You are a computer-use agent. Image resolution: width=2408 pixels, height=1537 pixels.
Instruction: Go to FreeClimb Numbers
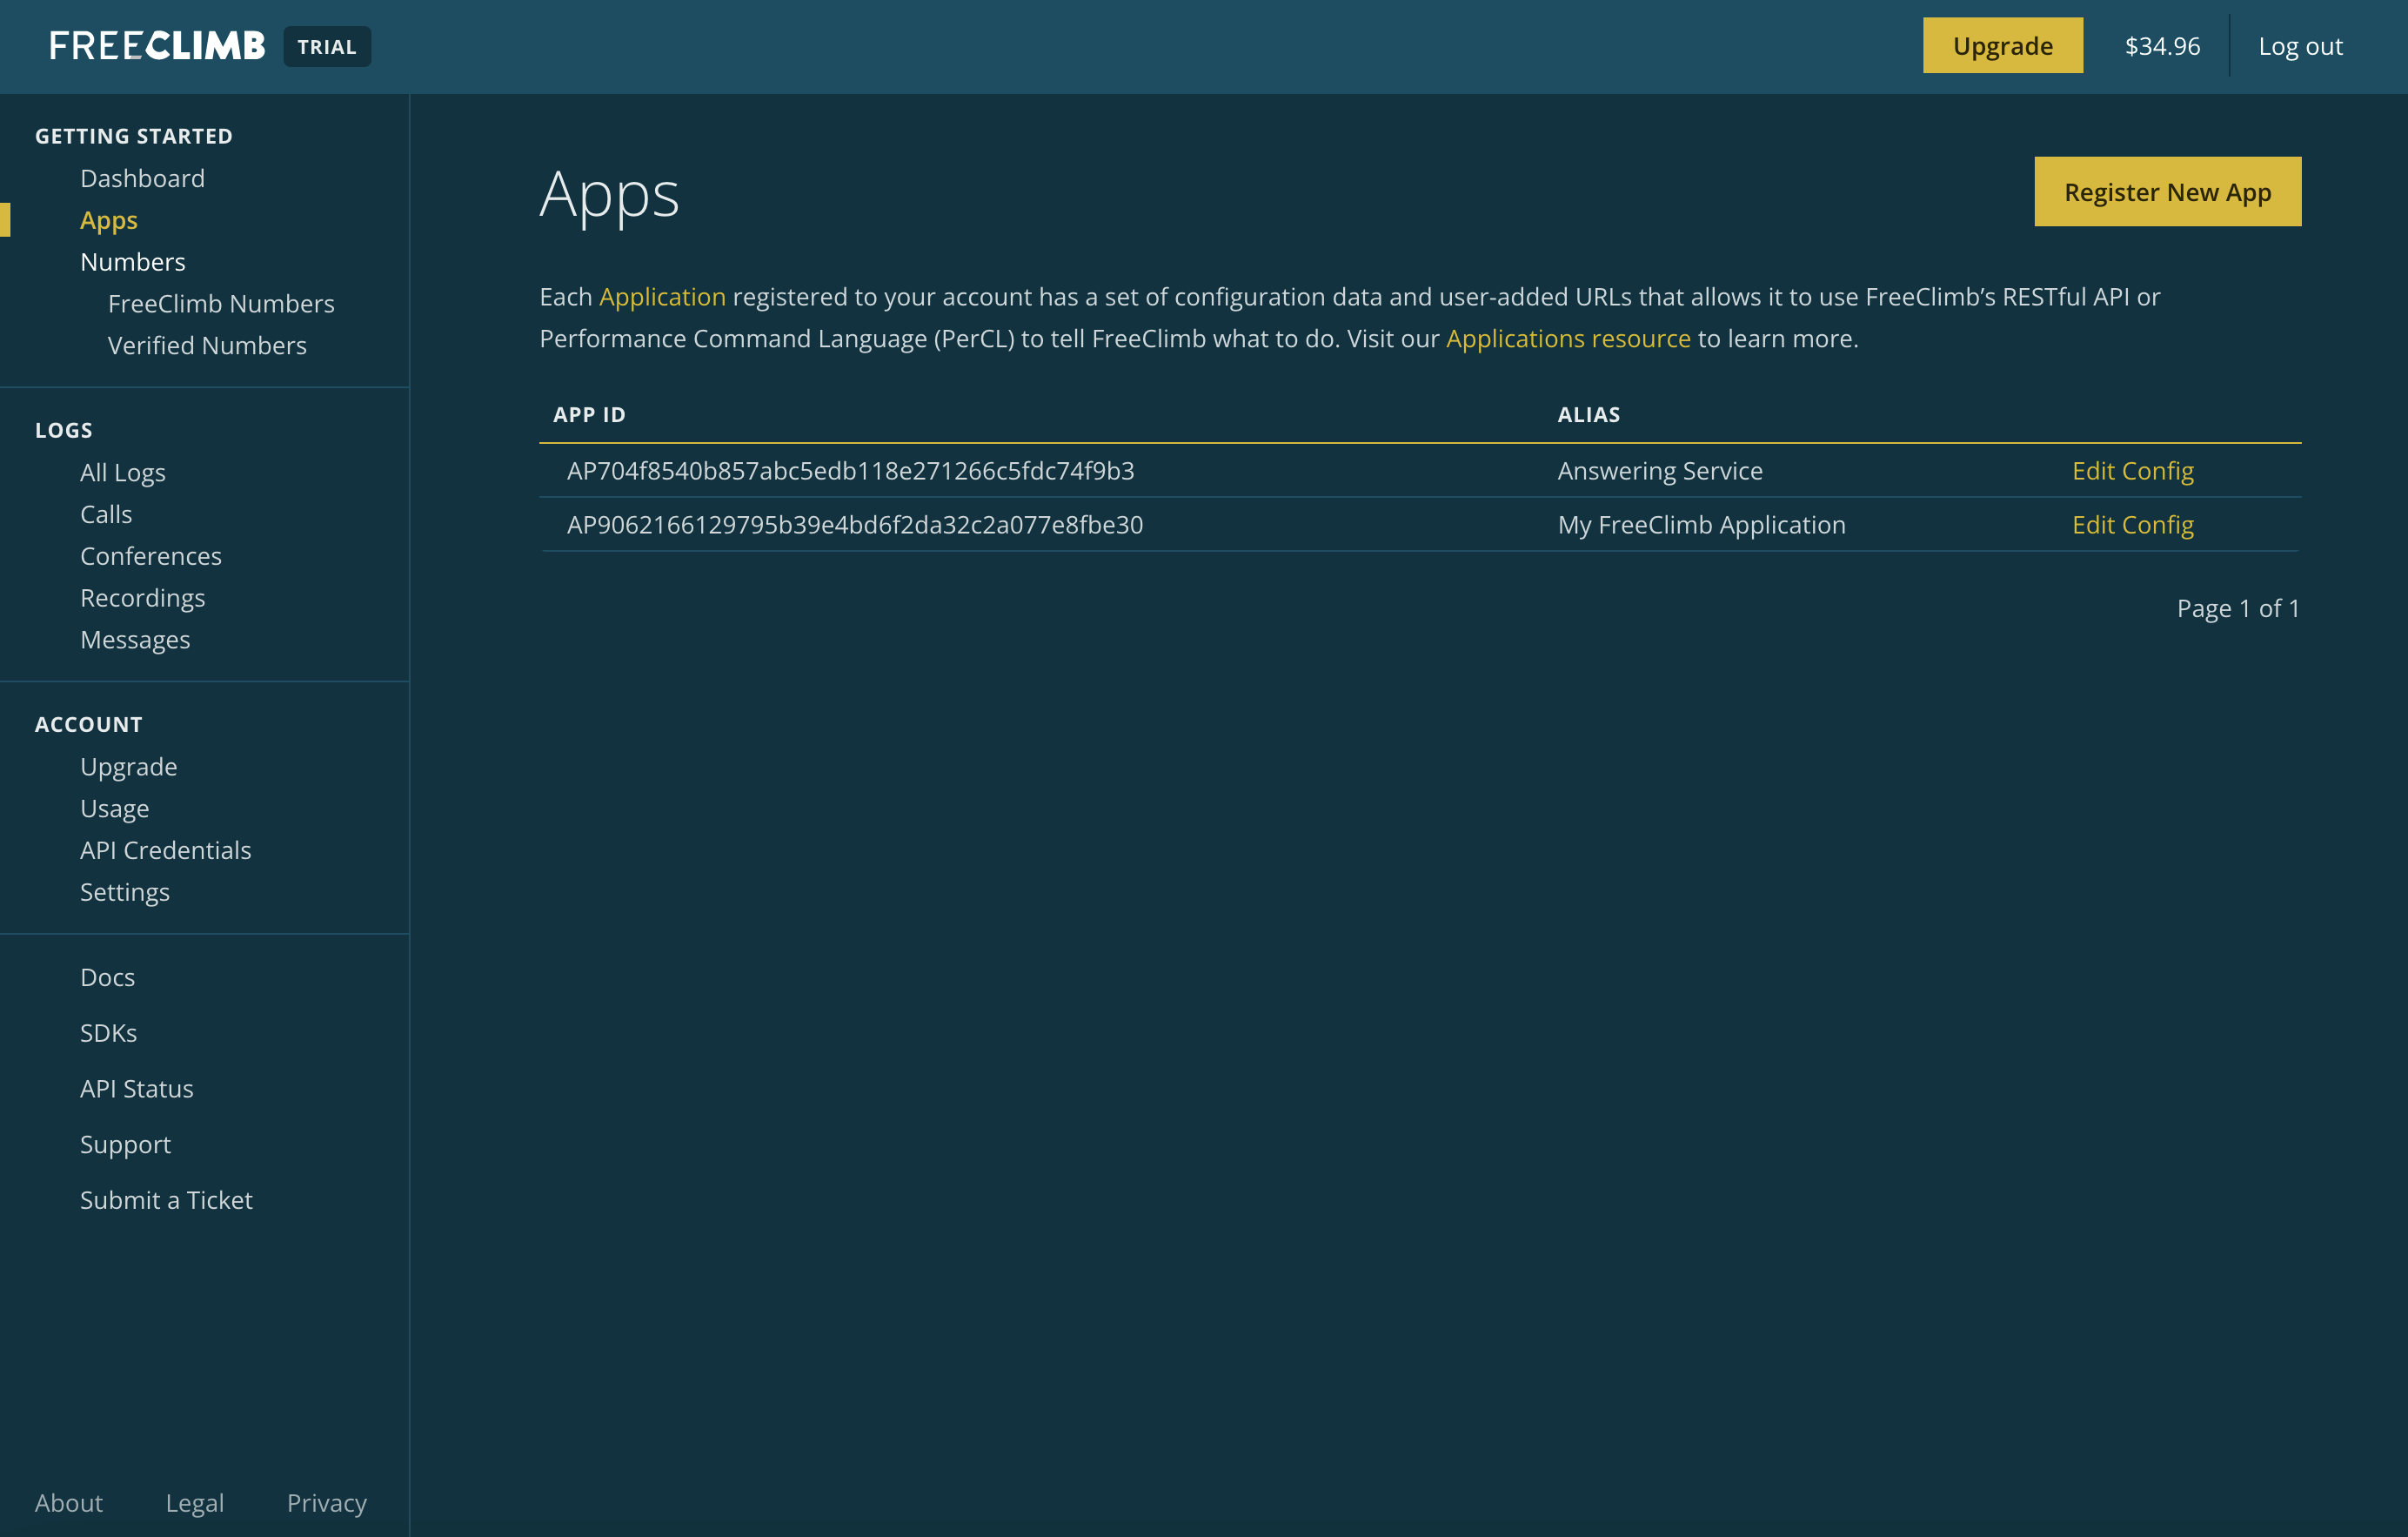tap(221, 303)
